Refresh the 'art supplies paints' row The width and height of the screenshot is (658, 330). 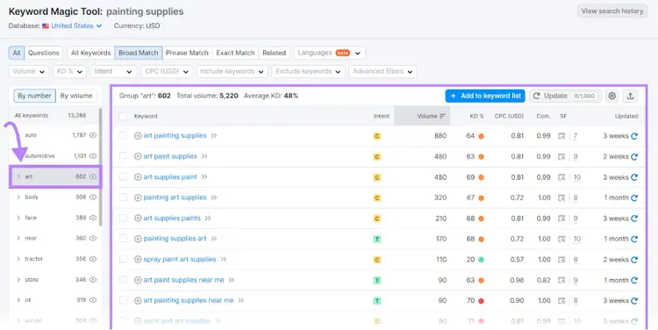[634, 219]
